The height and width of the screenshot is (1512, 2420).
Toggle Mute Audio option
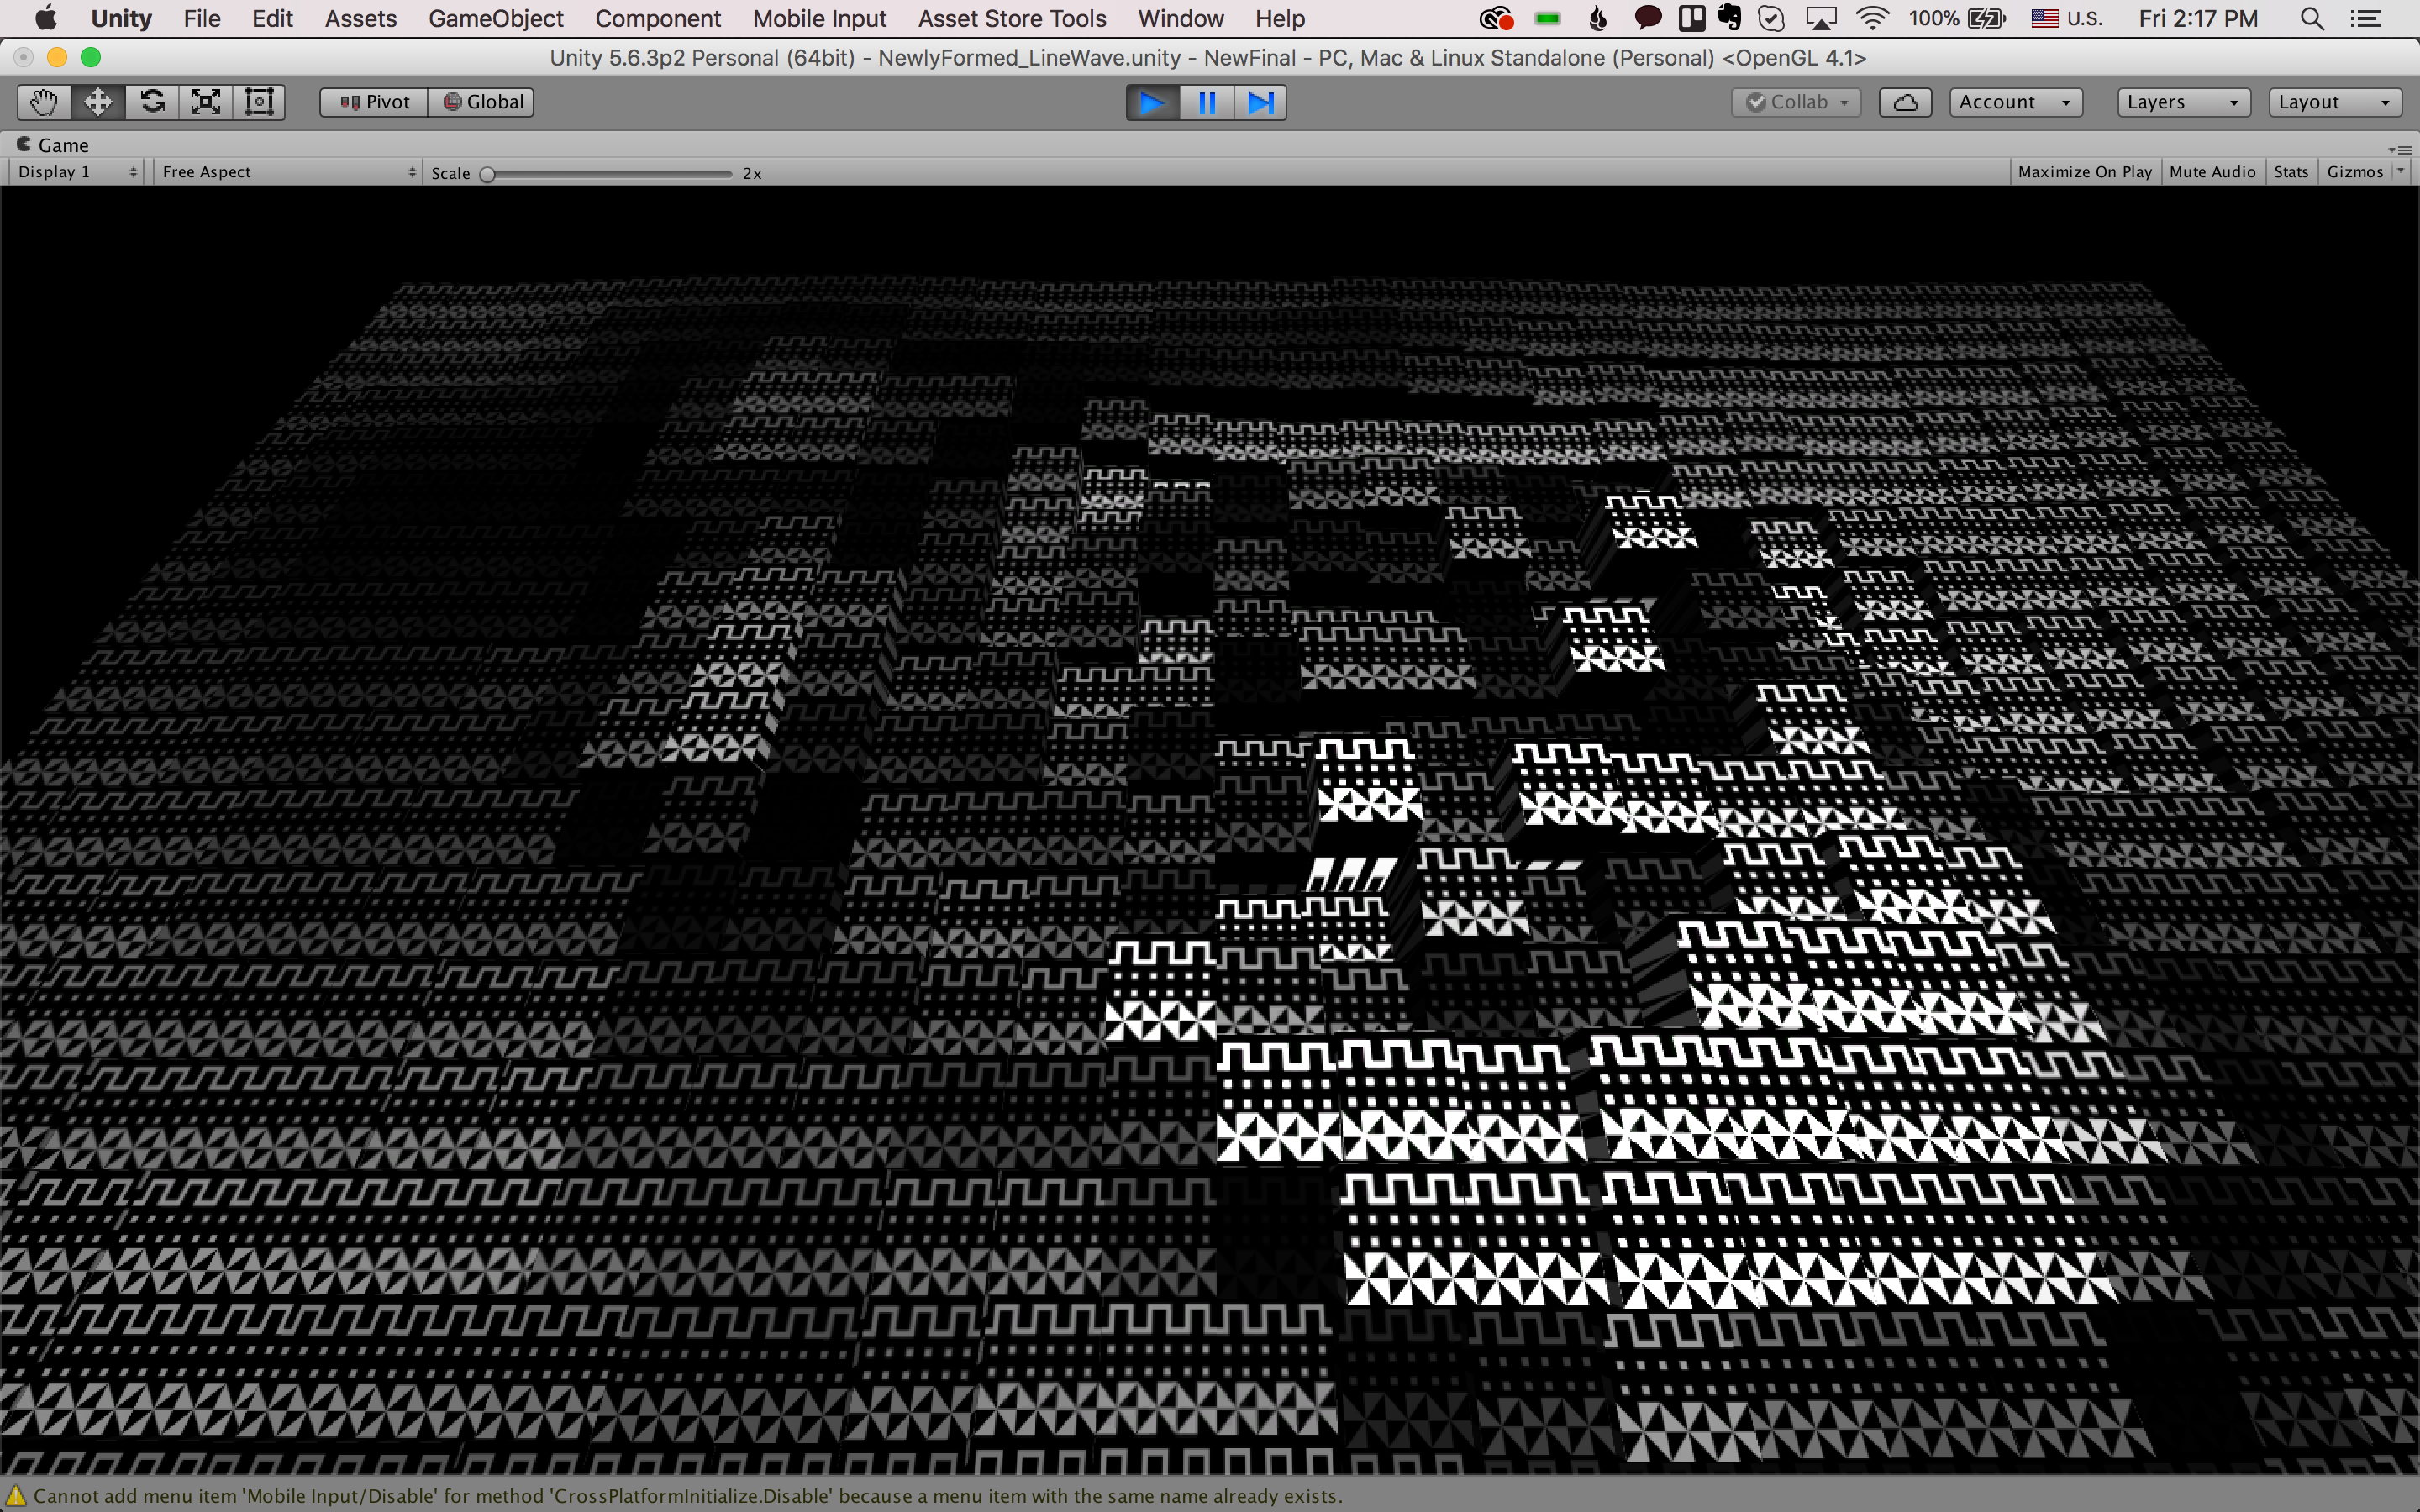point(2211,172)
